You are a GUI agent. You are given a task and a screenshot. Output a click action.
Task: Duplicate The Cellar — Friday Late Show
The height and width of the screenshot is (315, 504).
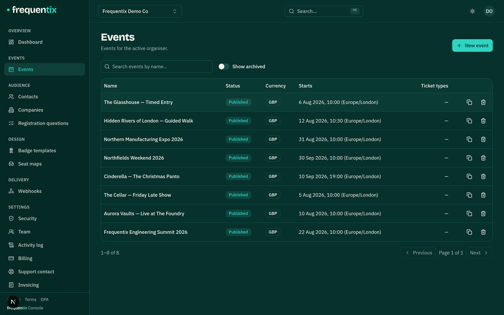[x=469, y=195]
